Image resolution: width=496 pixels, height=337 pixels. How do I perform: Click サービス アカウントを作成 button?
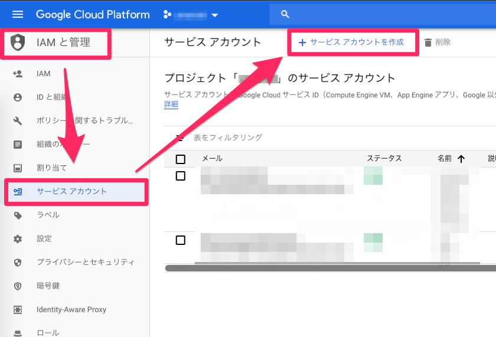(x=351, y=42)
